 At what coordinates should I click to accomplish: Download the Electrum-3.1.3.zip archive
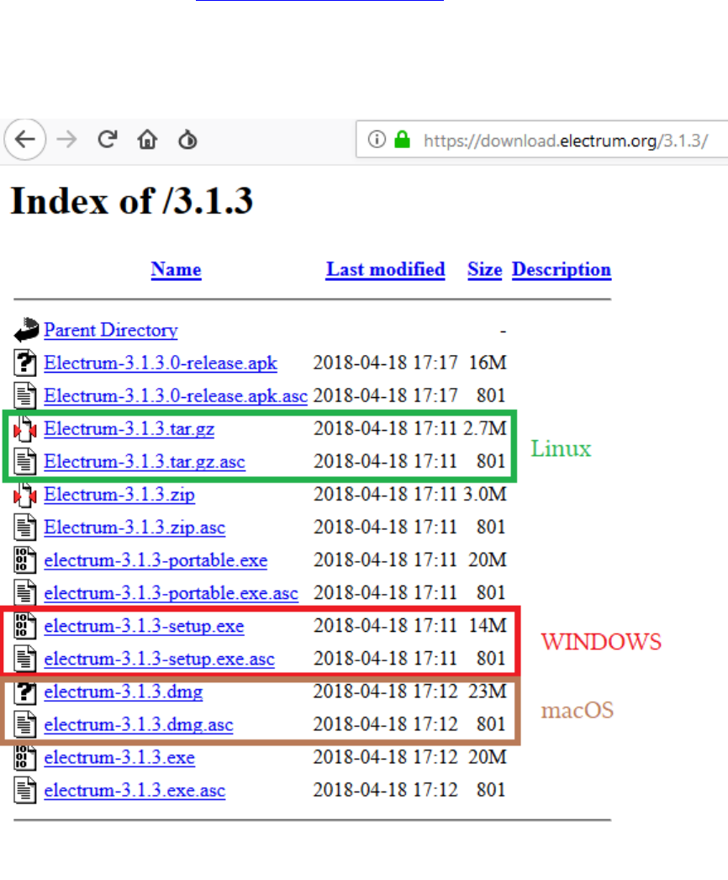tap(119, 495)
